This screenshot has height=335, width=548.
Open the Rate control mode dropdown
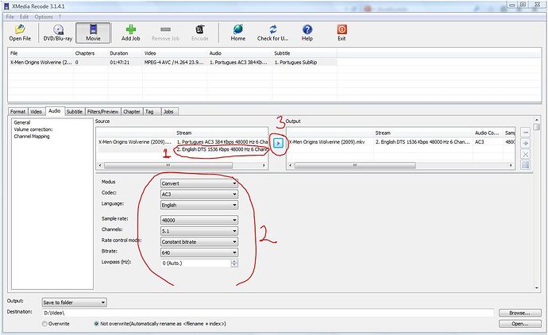point(199,242)
